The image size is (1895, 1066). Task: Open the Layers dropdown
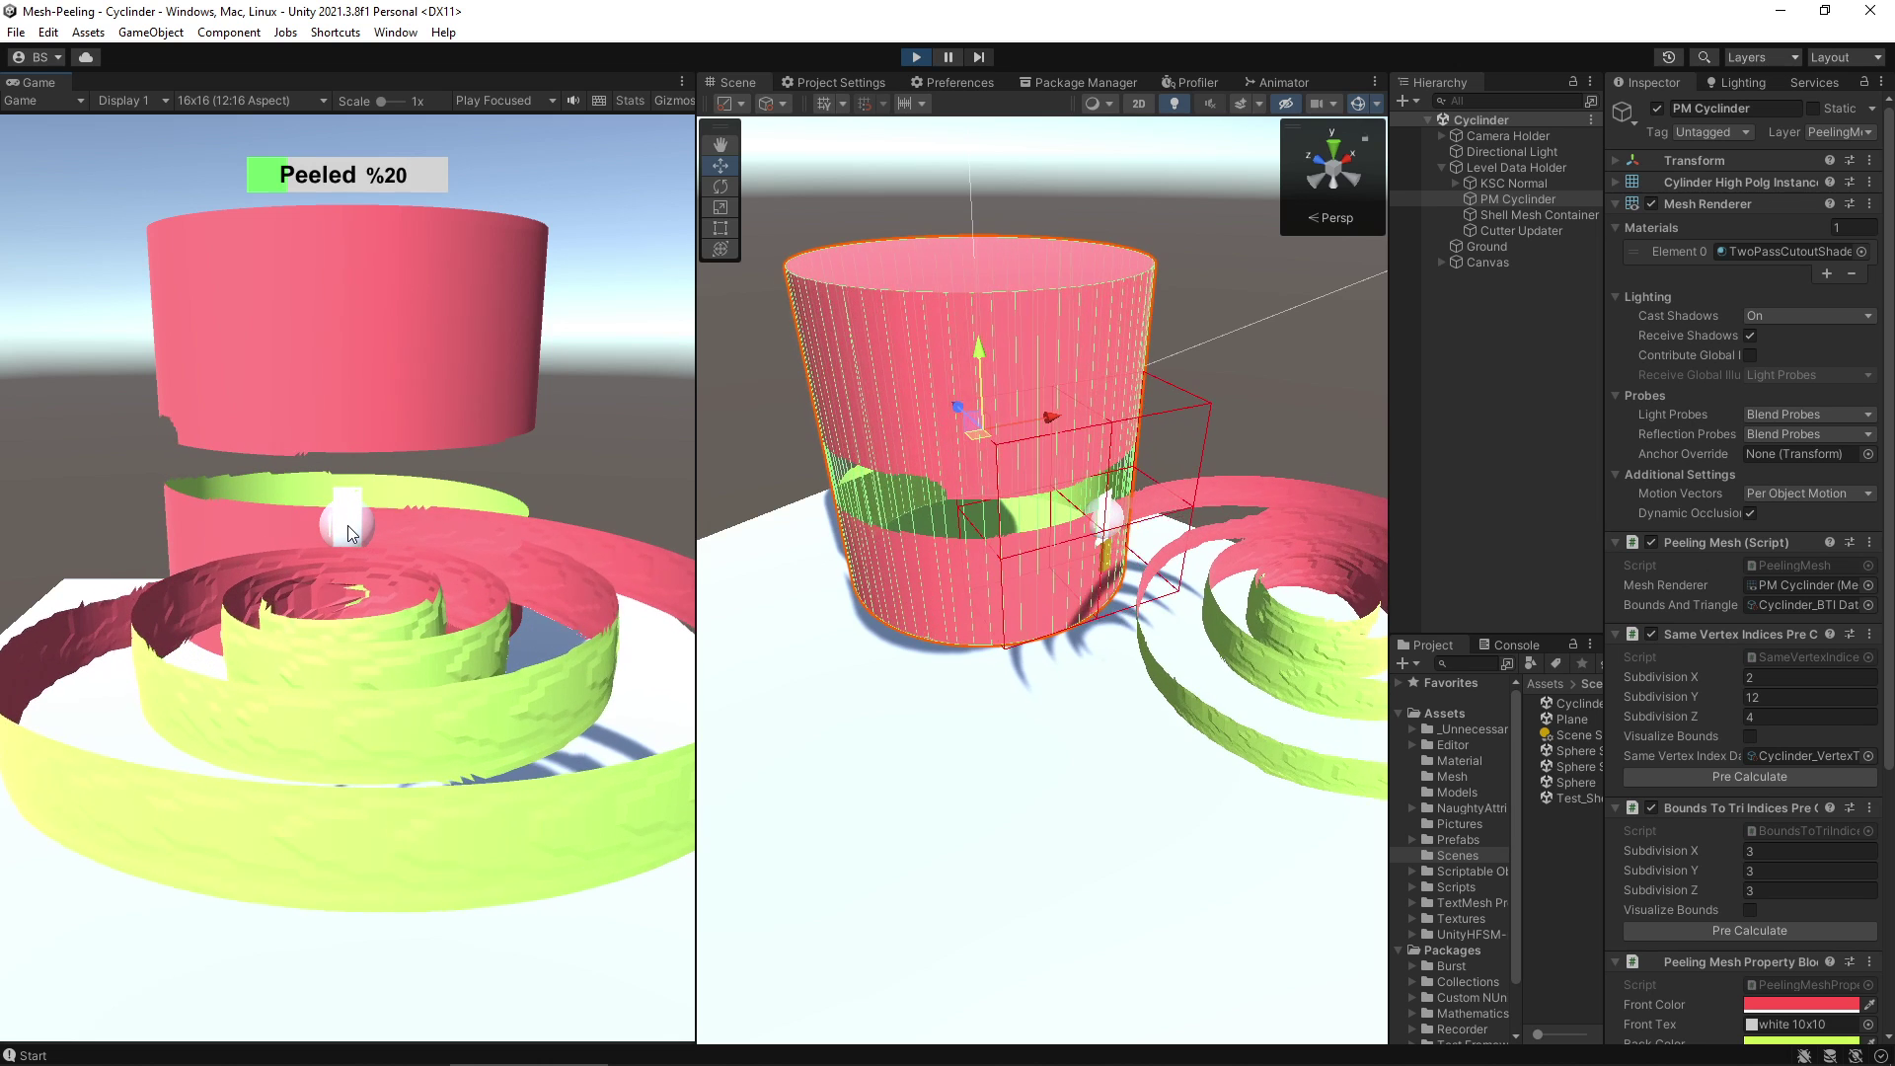pyautogui.click(x=1762, y=57)
